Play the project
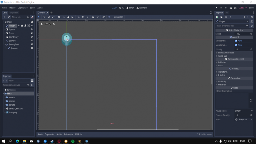 click(217, 7)
